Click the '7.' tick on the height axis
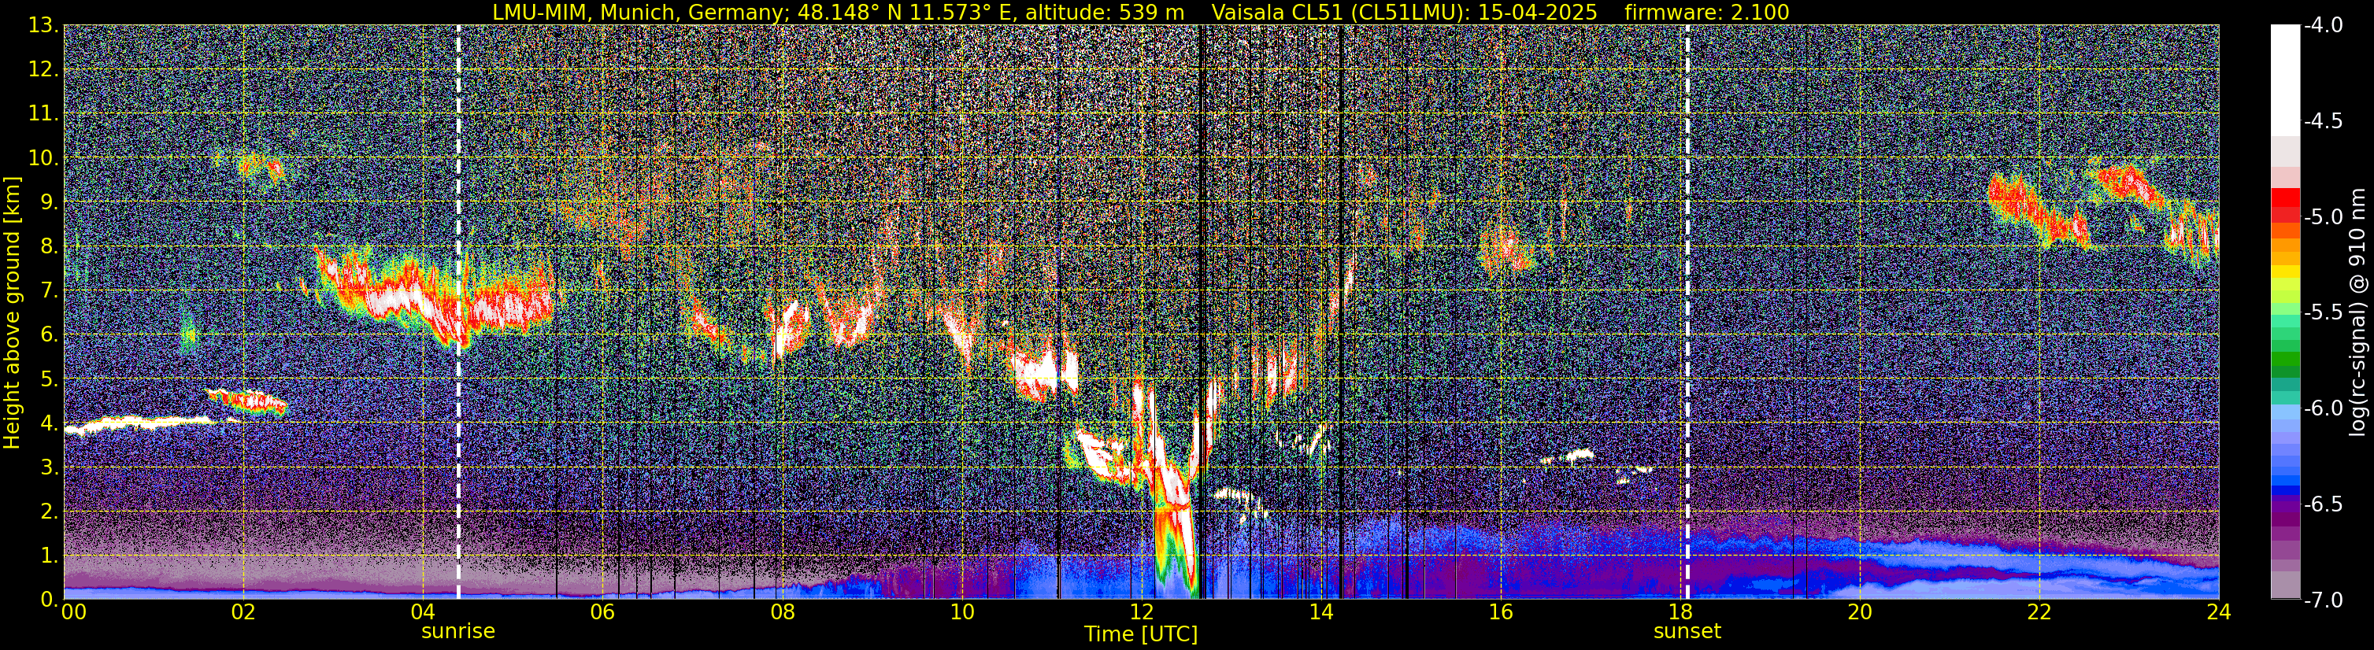2374x650 pixels. click(x=50, y=291)
